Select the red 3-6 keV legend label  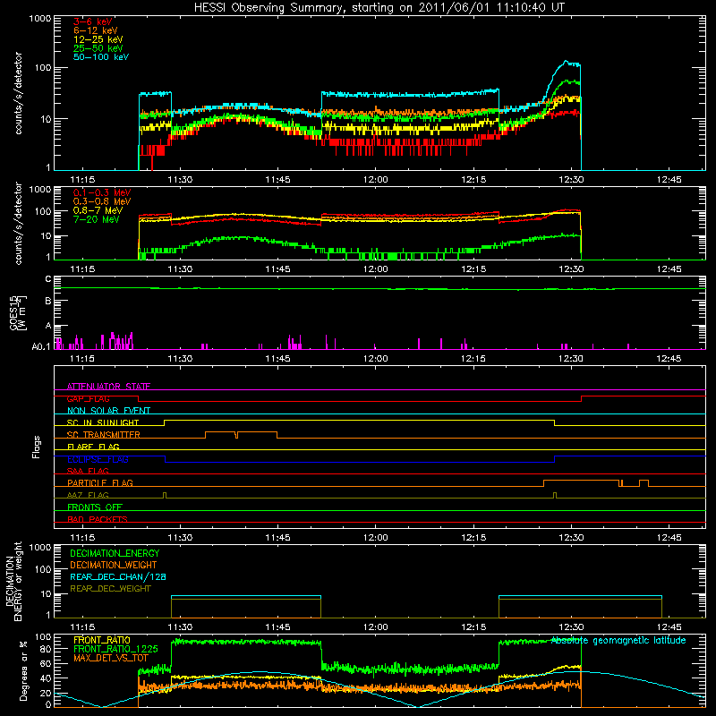click(x=93, y=21)
